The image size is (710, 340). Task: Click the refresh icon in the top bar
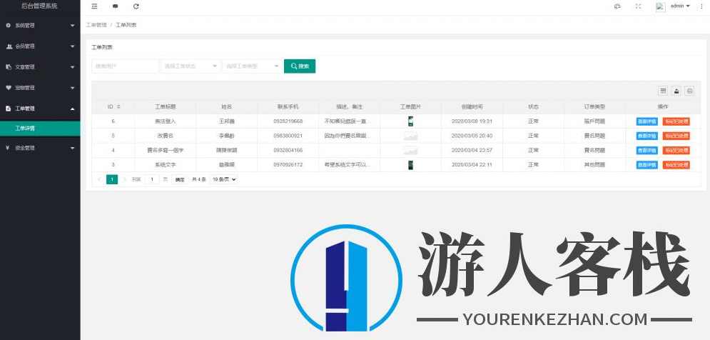(136, 6)
